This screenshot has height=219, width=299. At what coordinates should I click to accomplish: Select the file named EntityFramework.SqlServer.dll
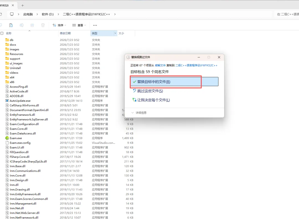(x=29, y=119)
